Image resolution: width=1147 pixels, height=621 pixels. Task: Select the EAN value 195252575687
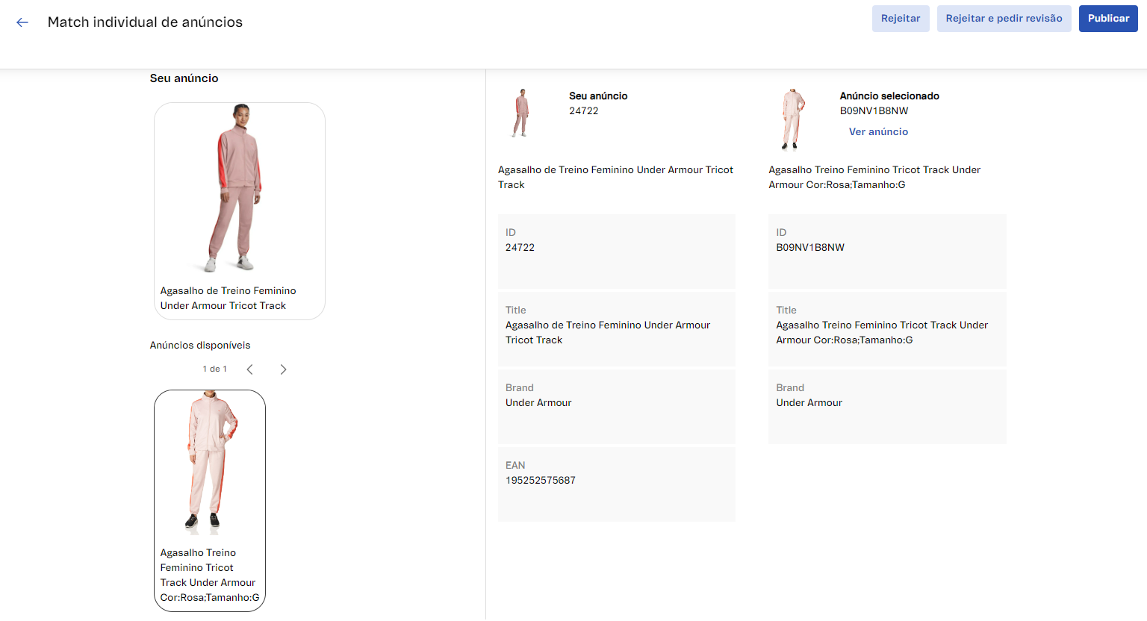pyautogui.click(x=540, y=481)
